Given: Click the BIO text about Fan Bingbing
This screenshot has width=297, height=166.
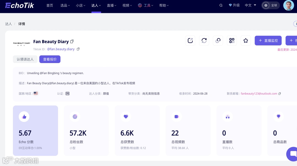Looking at the screenshot, I should click(x=55, y=73).
